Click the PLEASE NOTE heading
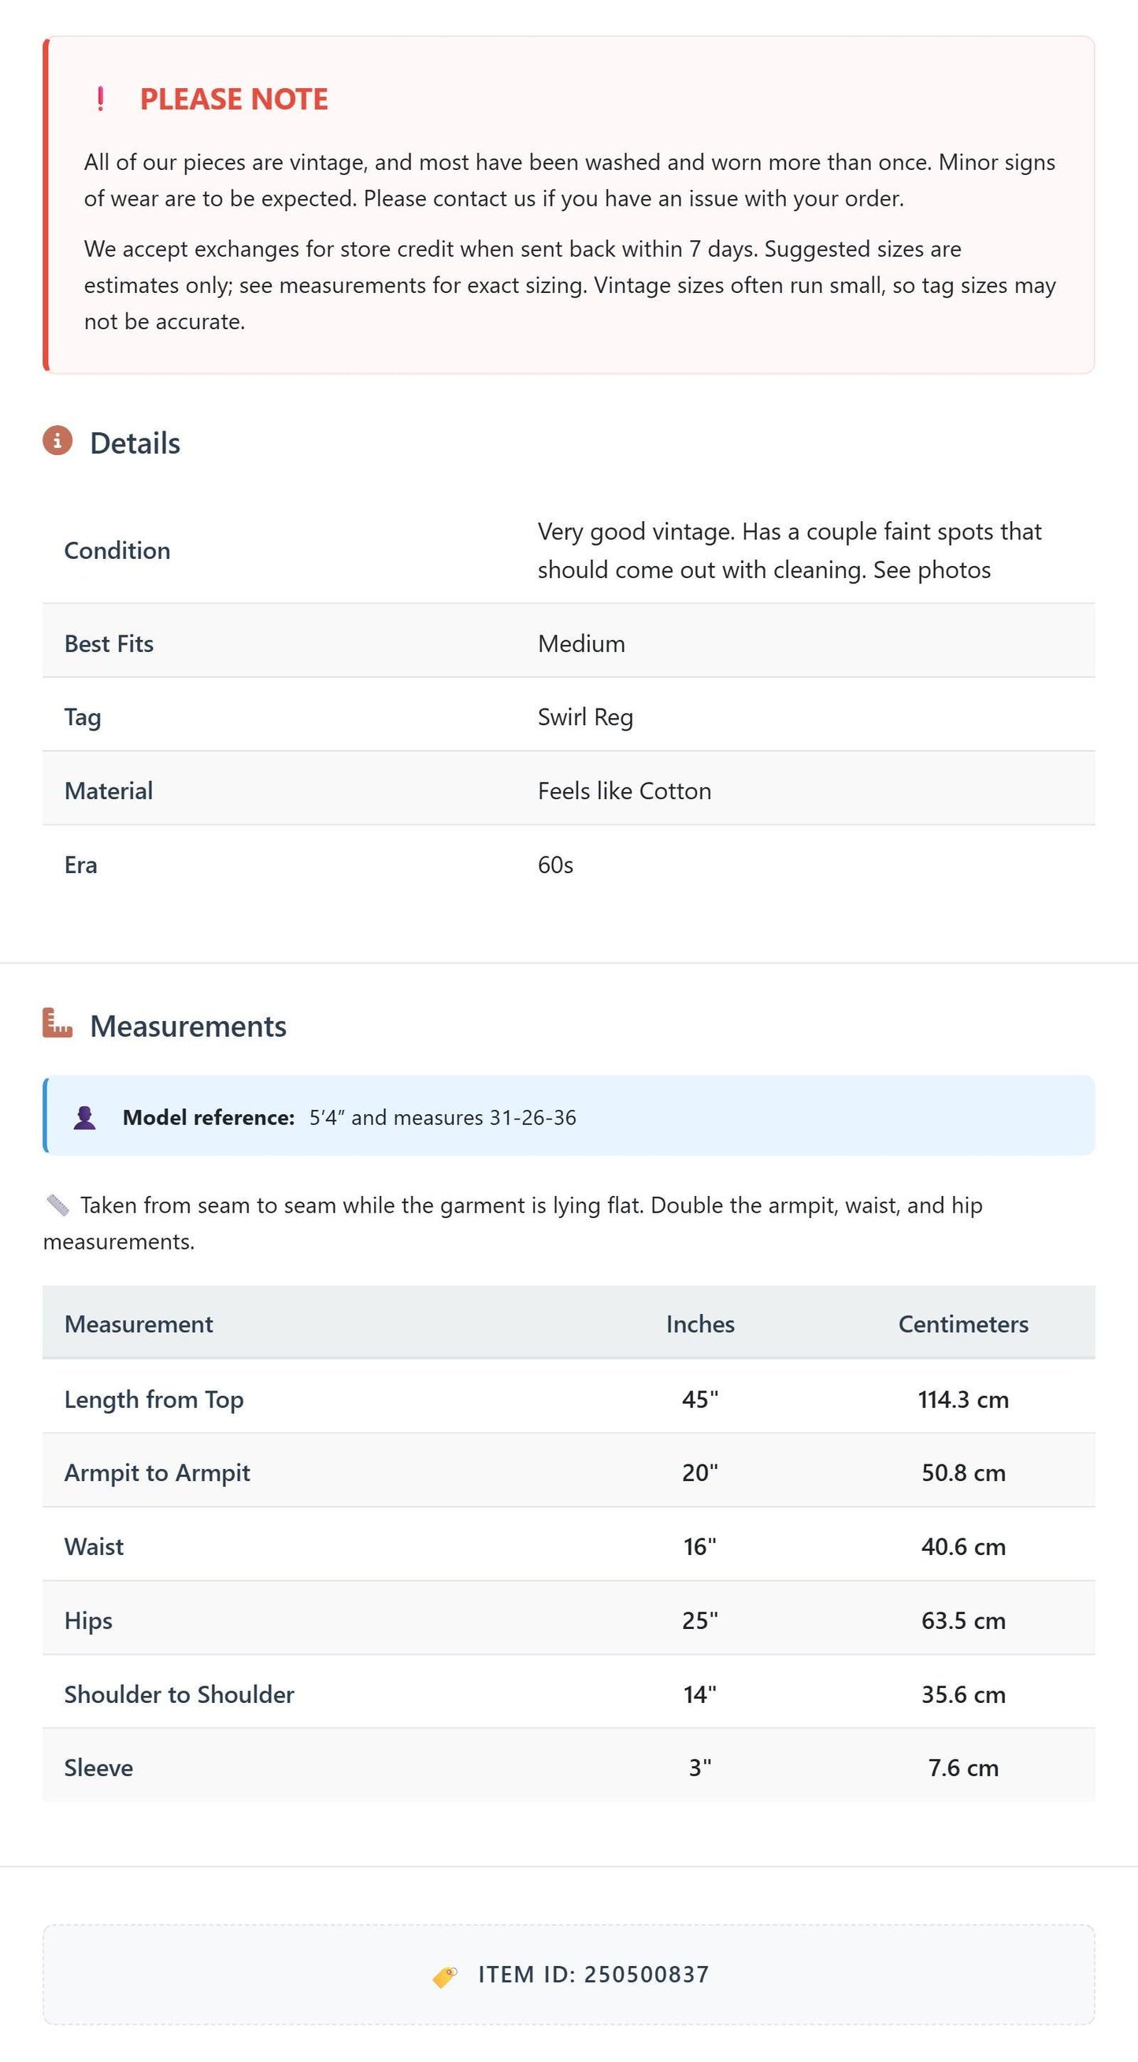This screenshot has height=2062, width=1138. (234, 99)
